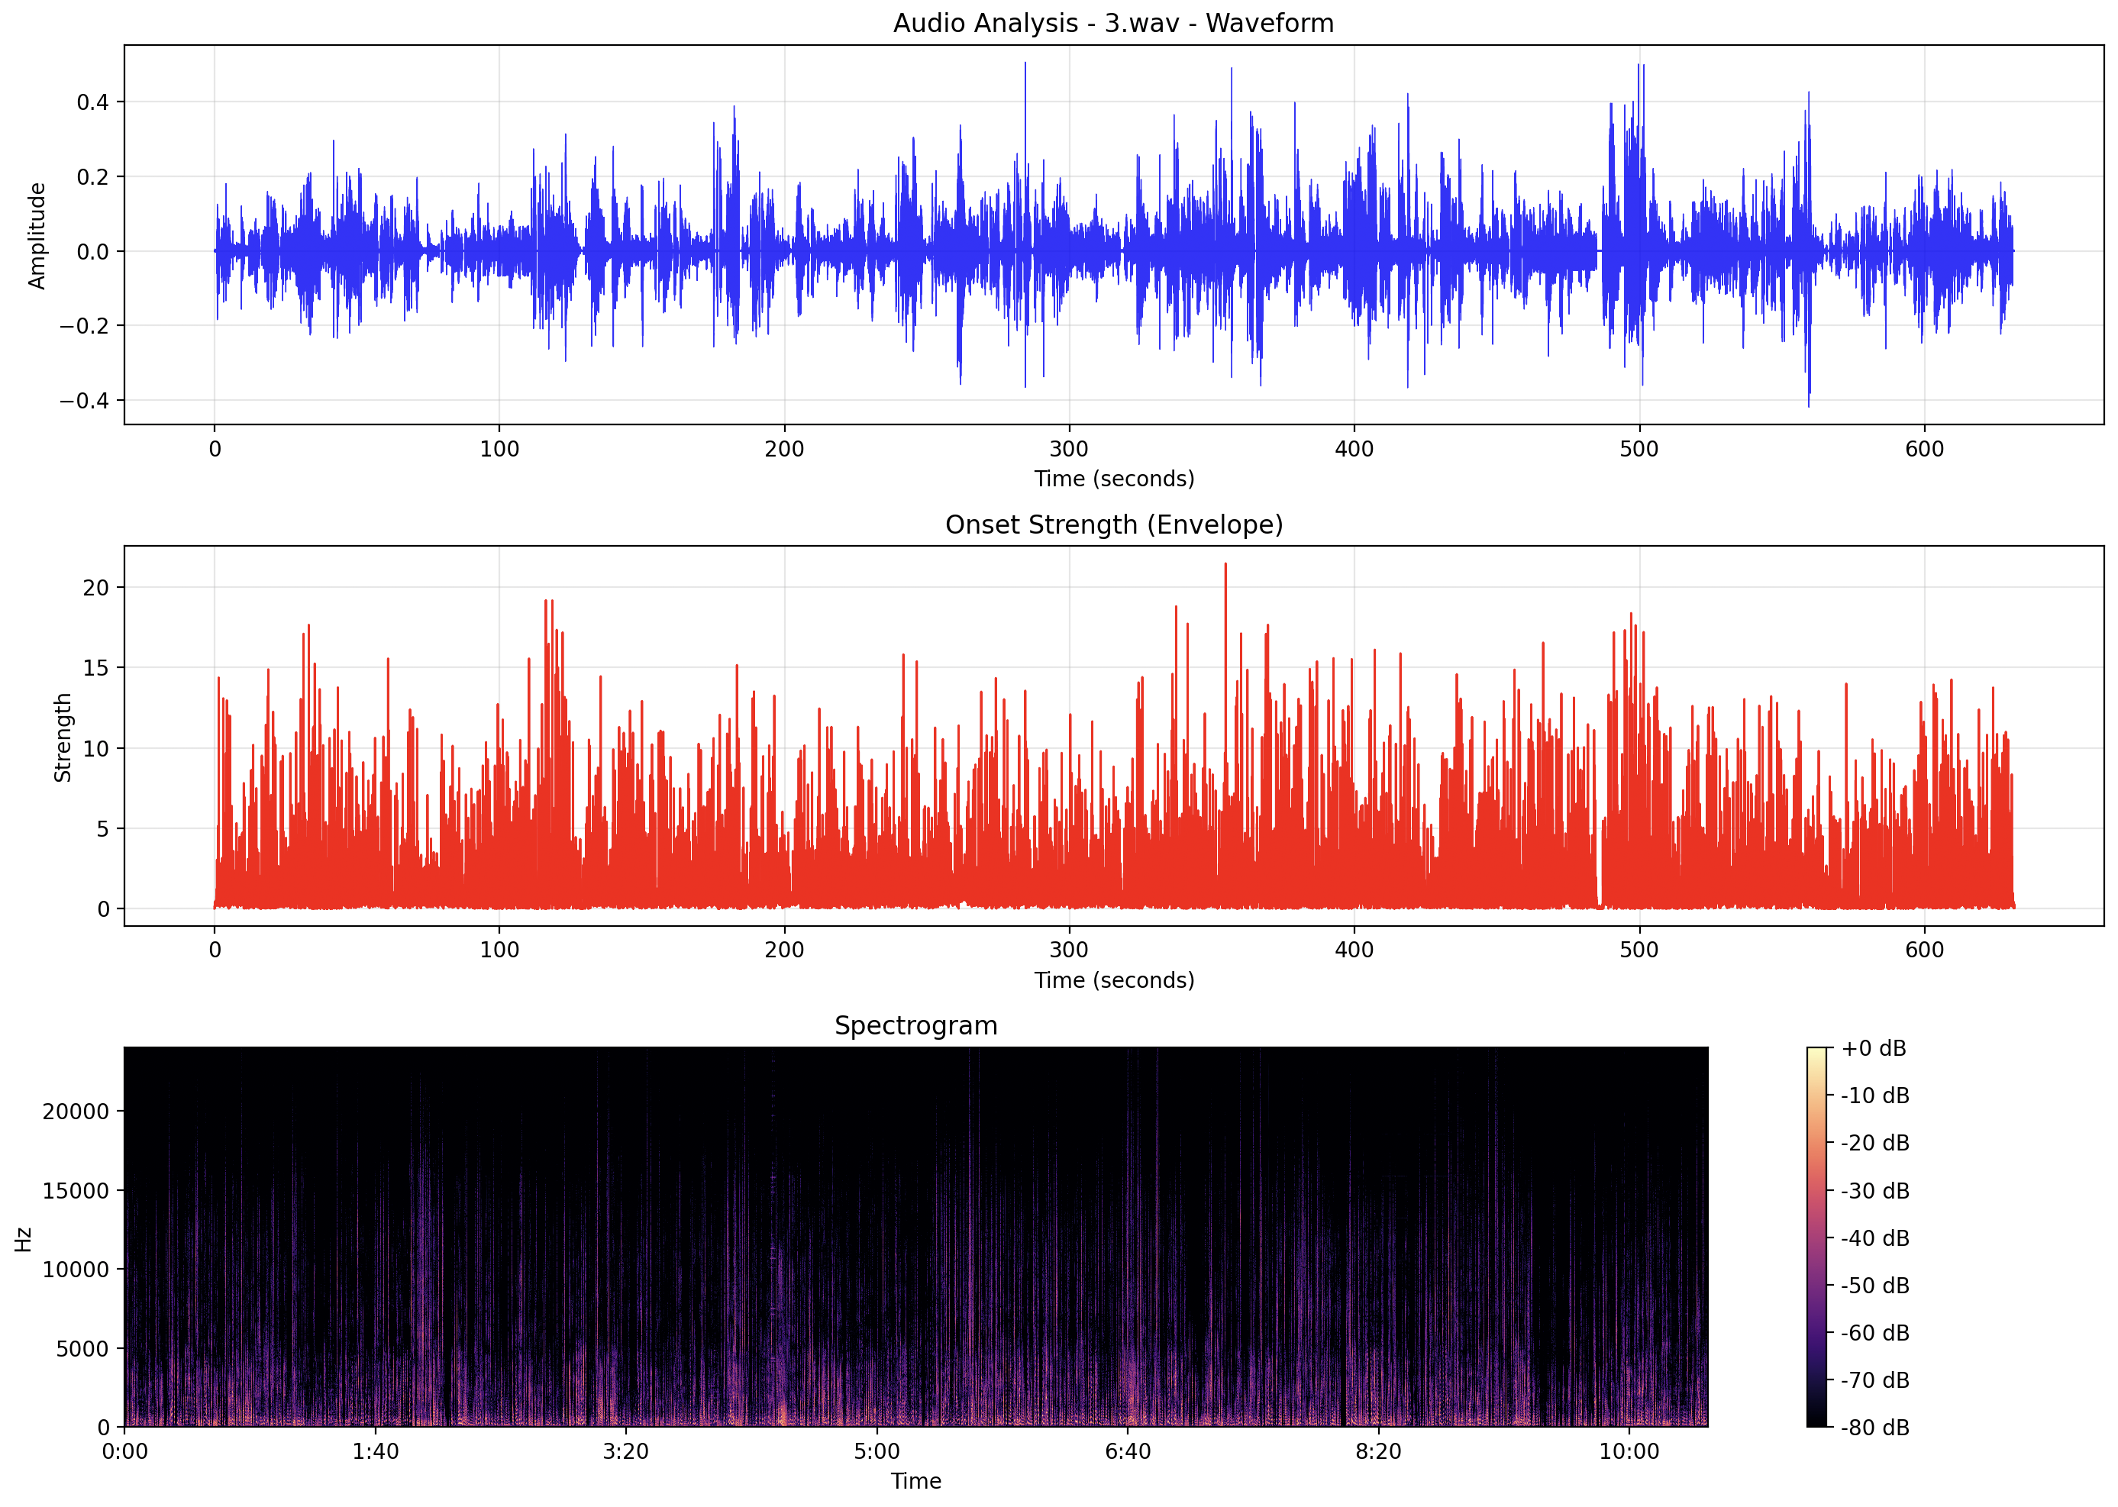Click the Onset Strength (Envelope) title
This screenshot has width=2118, height=1507.
1113,524
